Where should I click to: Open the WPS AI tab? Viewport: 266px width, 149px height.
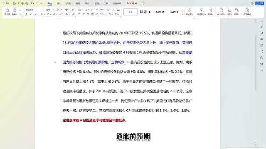pyautogui.click(x=132, y=3)
